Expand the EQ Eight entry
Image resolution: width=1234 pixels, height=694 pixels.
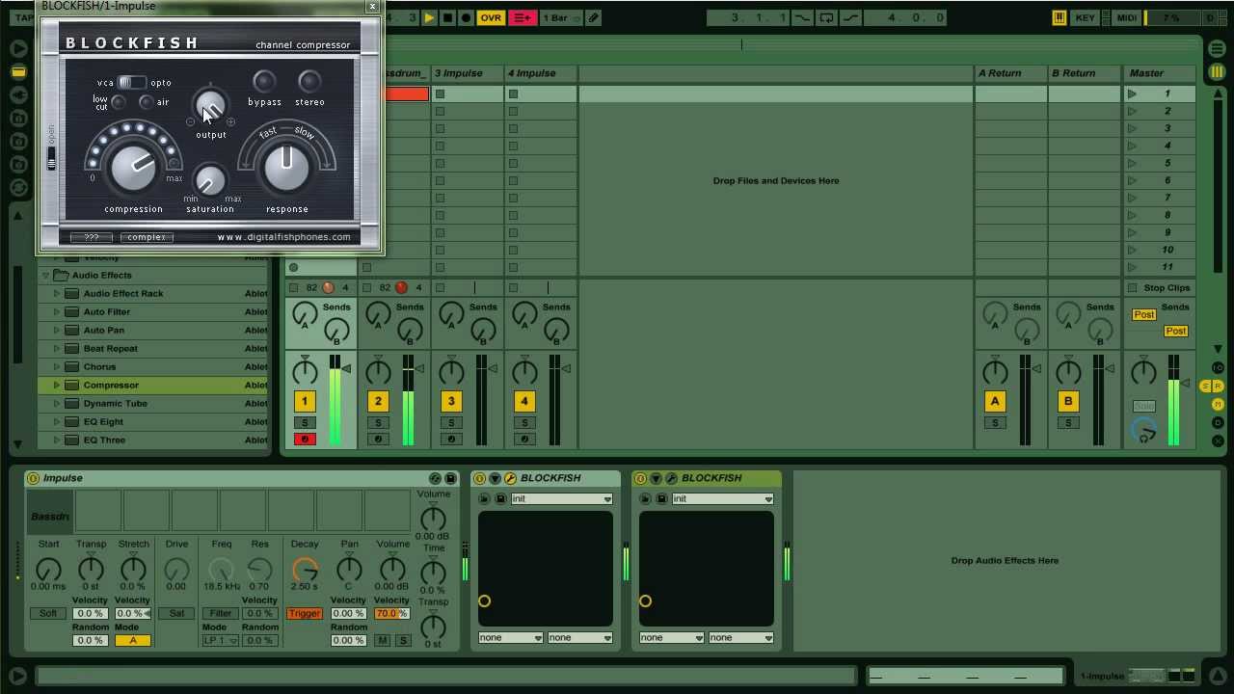tap(56, 422)
